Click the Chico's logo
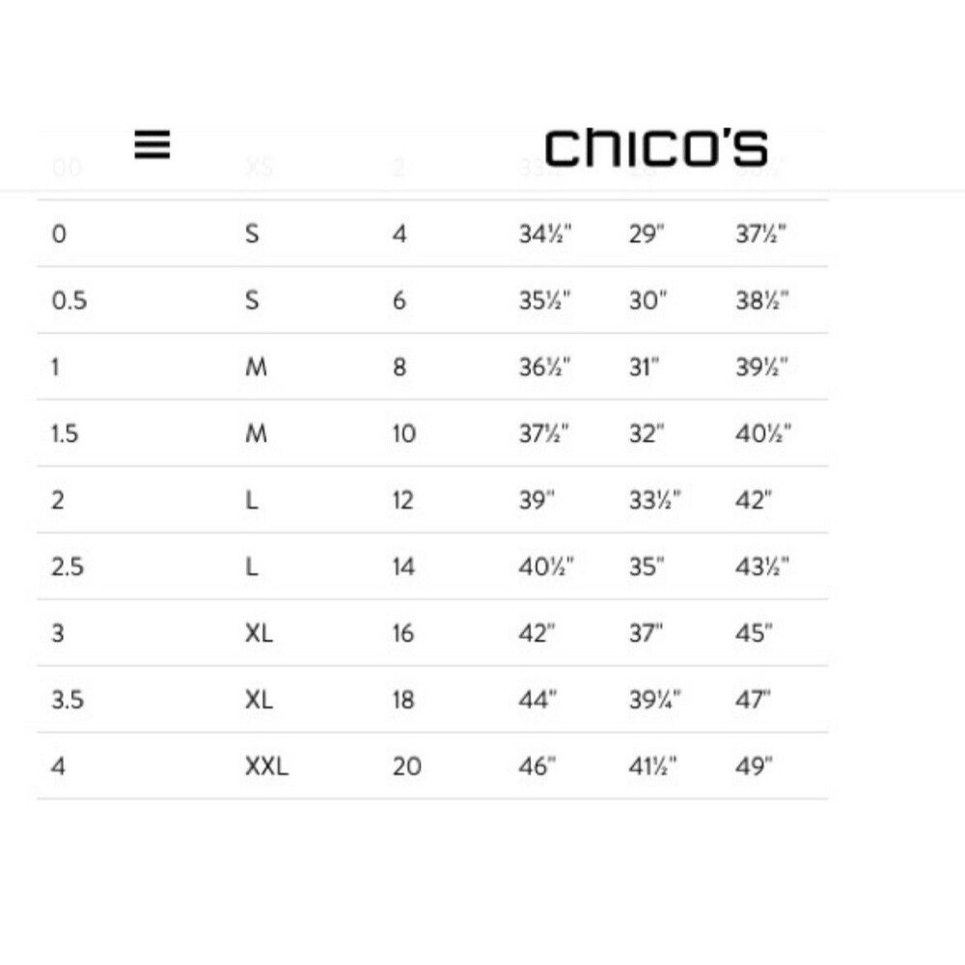This screenshot has height=965, width=965. coord(656,148)
